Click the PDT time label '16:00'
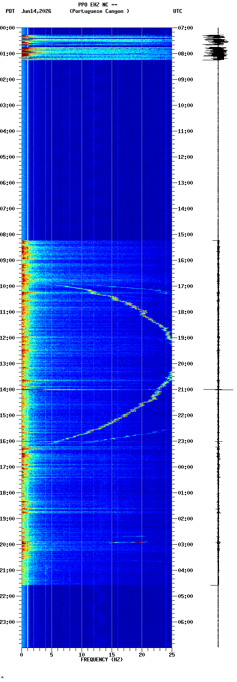The height and width of the screenshot is (682, 237). tap(7, 441)
